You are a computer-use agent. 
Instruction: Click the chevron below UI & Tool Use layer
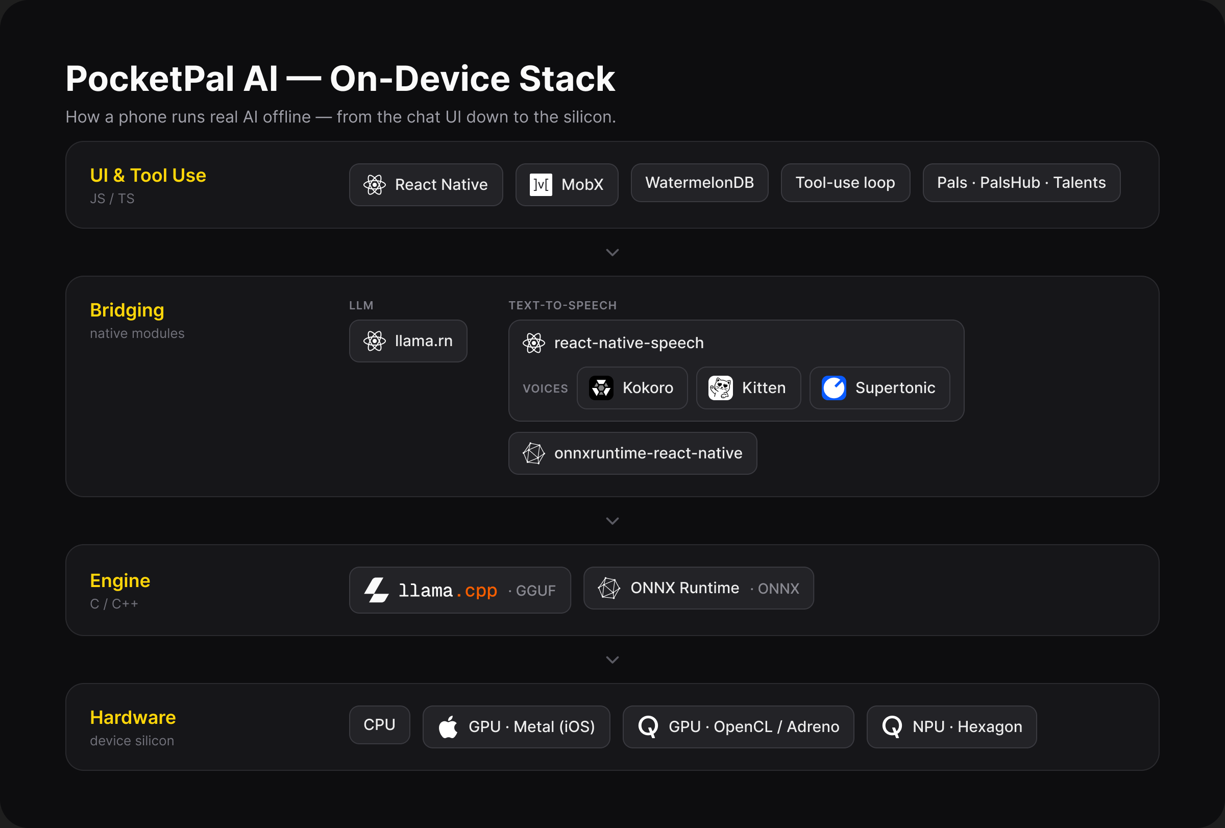point(612,253)
